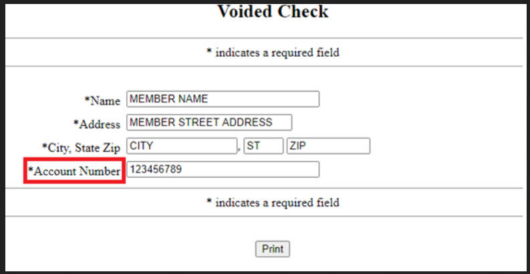Click the asterisk before the Name label
Image resolution: width=530 pixels, height=274 pixels.
pyautogui.click(x=87, y=100)
